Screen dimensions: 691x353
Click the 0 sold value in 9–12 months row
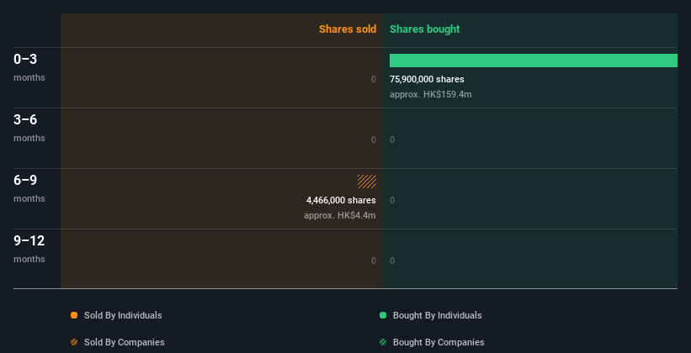(x=374, y=261)
